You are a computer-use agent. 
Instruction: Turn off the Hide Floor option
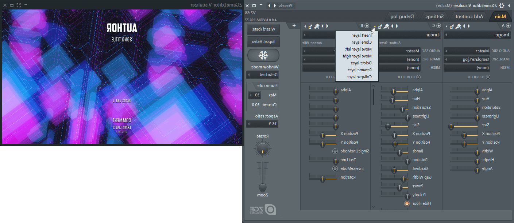[x=407, y=203]
